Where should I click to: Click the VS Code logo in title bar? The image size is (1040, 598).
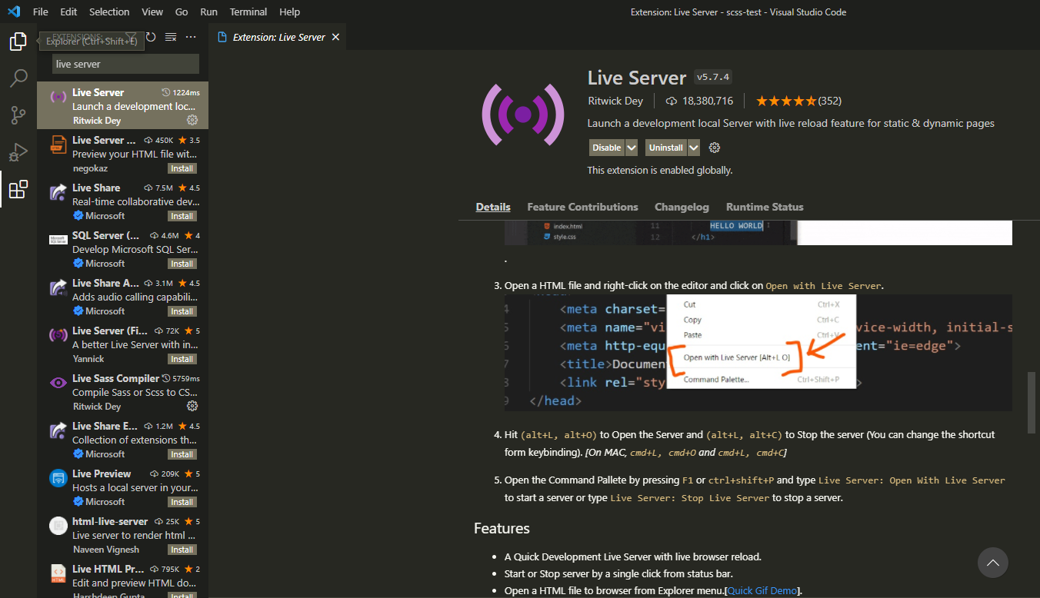point(14,12)
